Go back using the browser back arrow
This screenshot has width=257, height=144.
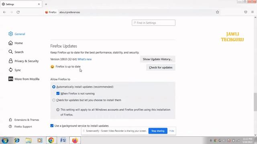click(4, 12)
